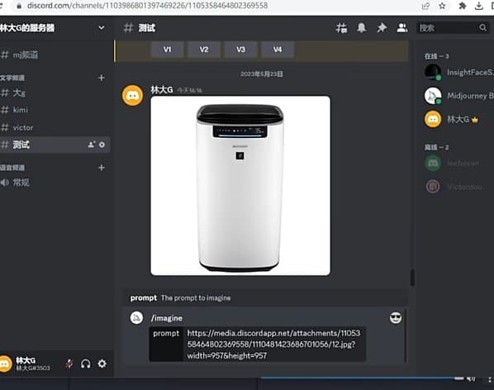Click the Midjourney bot icon beside /imagine
The image size is (494, 390).
point(136,317)
